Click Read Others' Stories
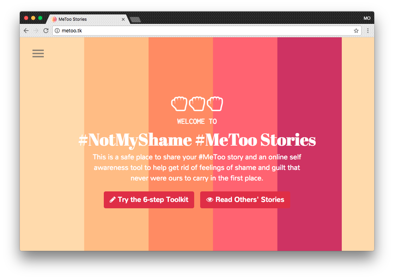The image size is (394, 279). (245, 199)
